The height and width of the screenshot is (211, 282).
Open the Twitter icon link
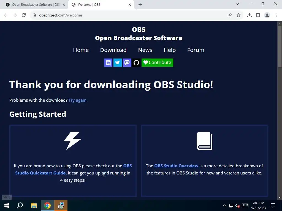click(117, 63)
